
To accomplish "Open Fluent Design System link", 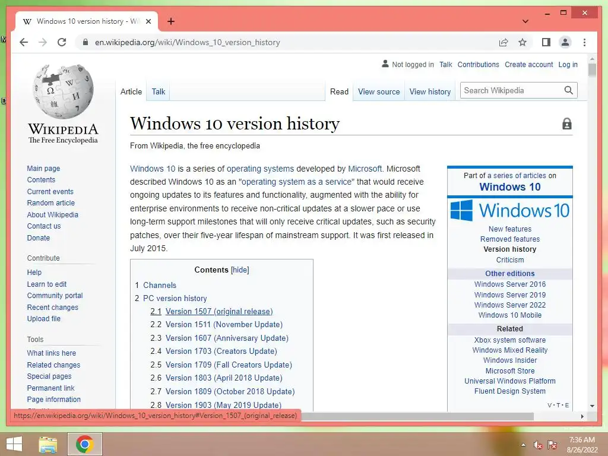I will point(510,391).
